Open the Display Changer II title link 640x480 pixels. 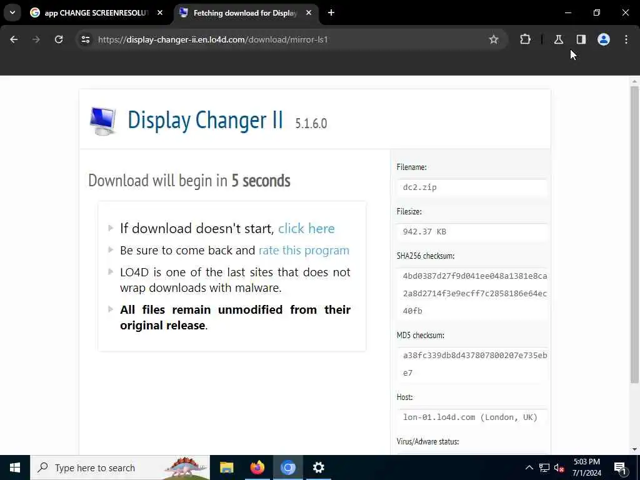point(205,120)
